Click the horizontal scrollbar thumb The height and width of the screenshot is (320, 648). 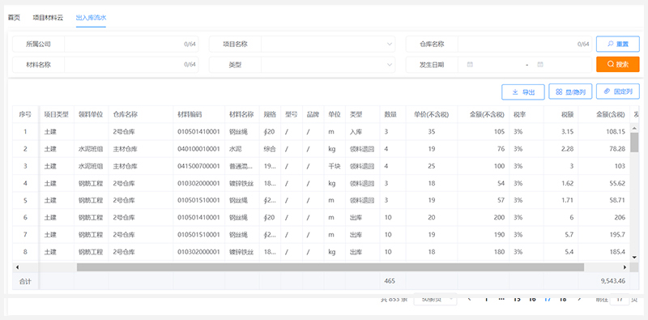click(330, 267)
